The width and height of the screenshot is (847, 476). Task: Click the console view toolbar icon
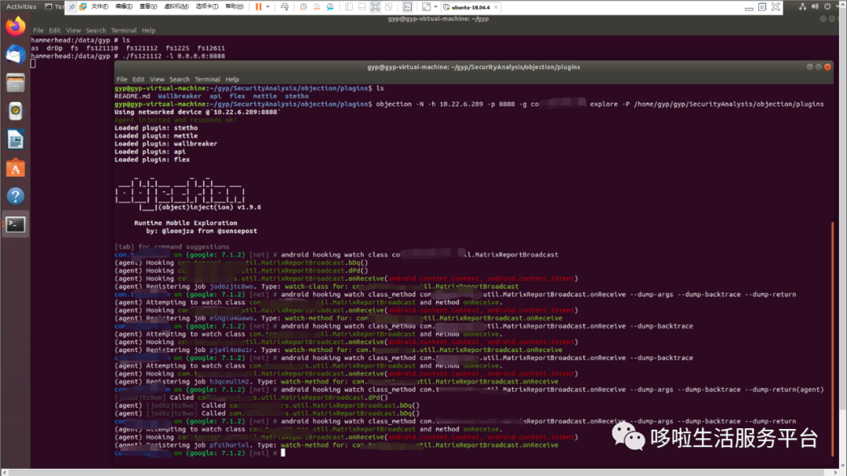408,7
